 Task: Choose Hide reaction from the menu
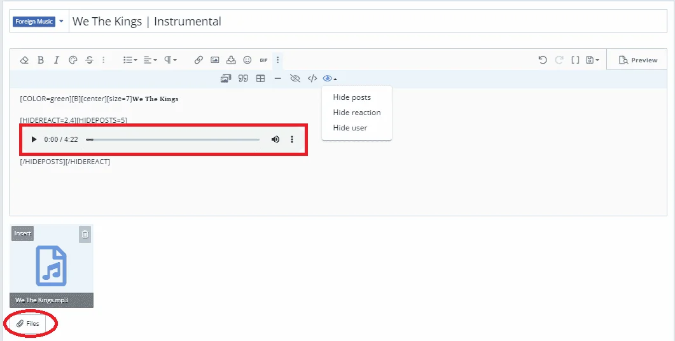[357, 113]
